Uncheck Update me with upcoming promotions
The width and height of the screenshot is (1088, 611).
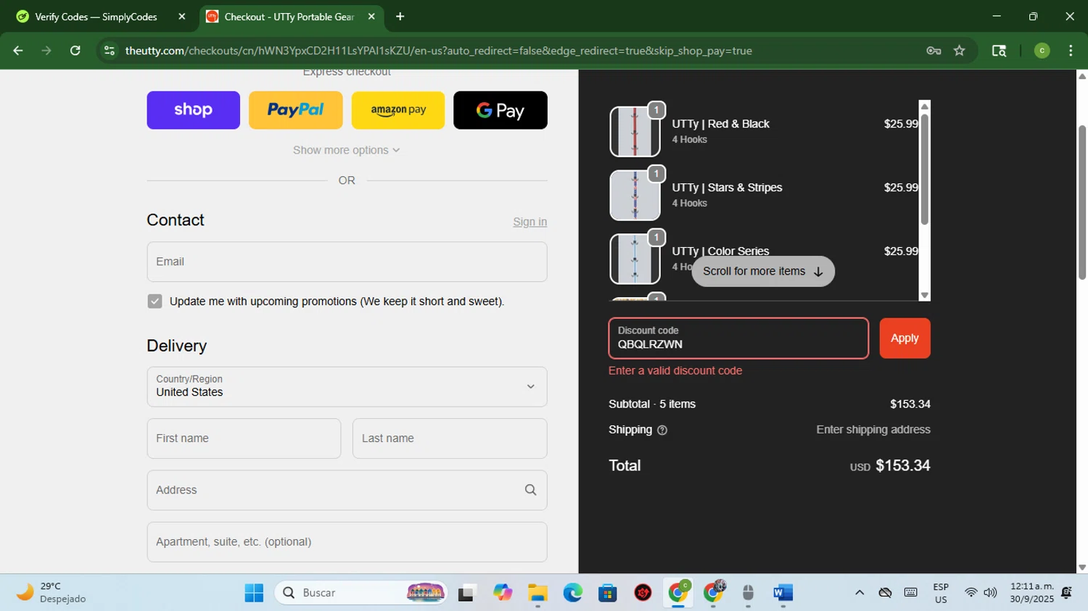click(154, 302)
